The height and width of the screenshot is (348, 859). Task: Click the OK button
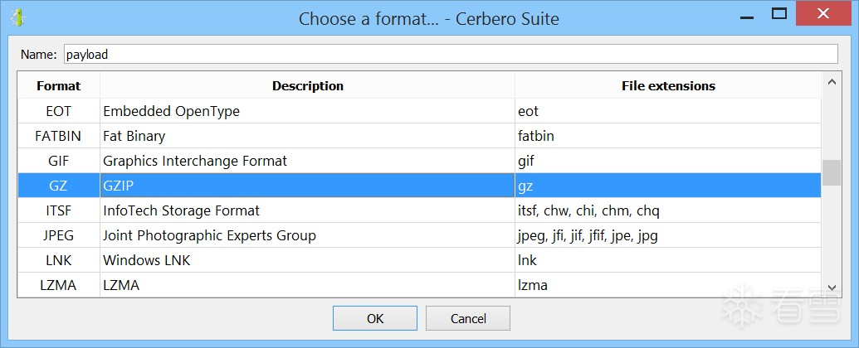point(375,318)
